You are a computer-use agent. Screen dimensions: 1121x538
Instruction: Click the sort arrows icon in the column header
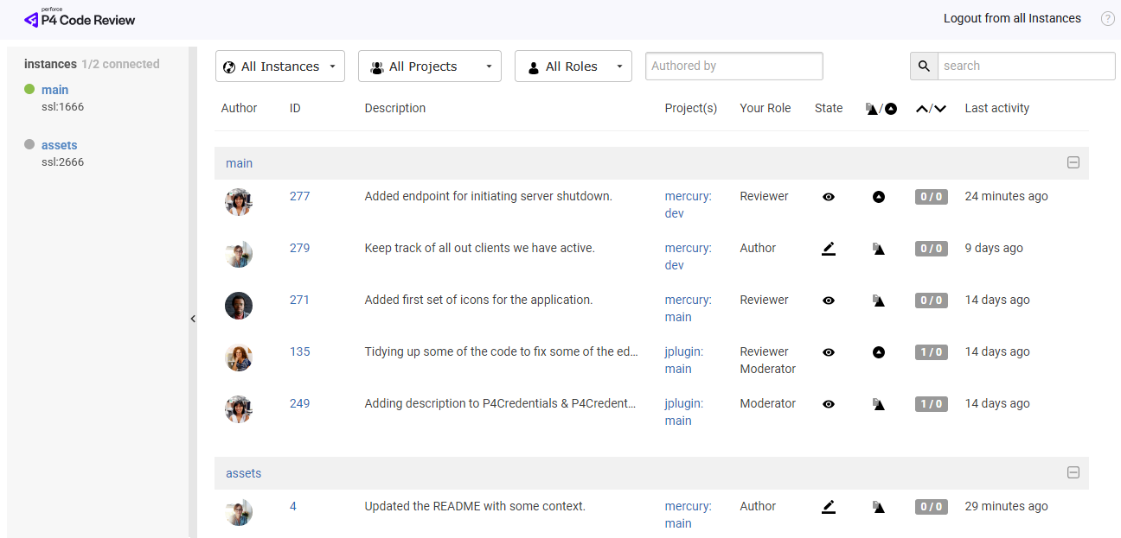931,108
